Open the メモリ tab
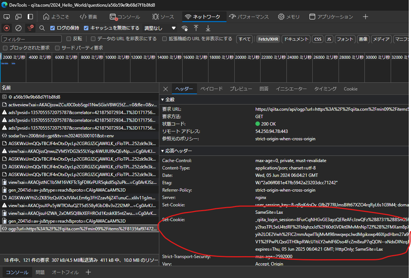 coord(289,17)
